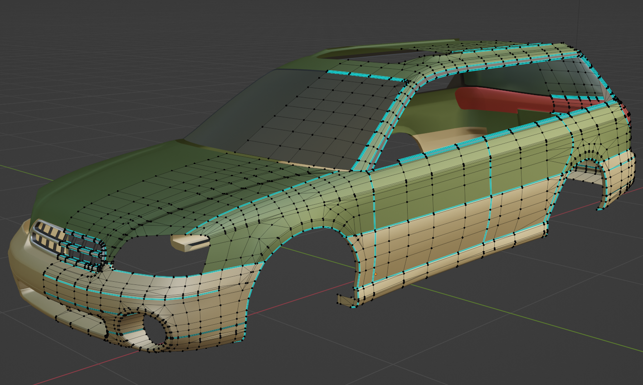This screenshot has height=385, width=643.
Task: Click the orange origin point on front door
Action: tap(375, 274)
